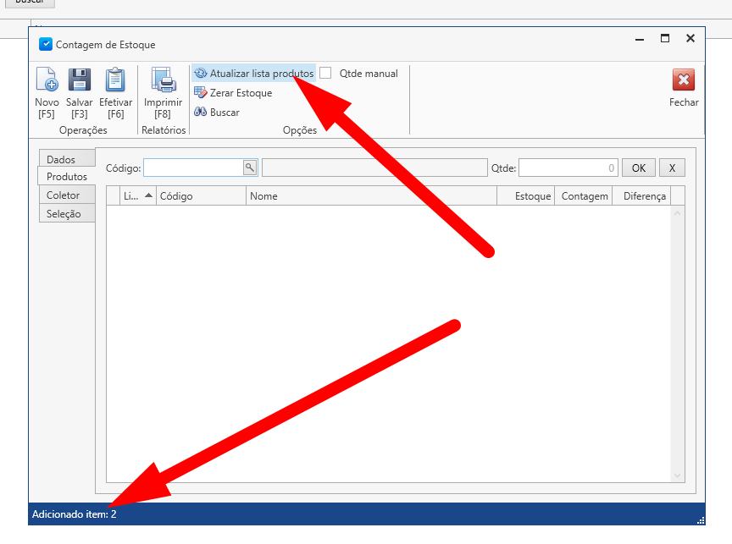Viewport: 732px width, 544px height.
Task: Select the Zerar Estoque option
Action: pos(233,93)
